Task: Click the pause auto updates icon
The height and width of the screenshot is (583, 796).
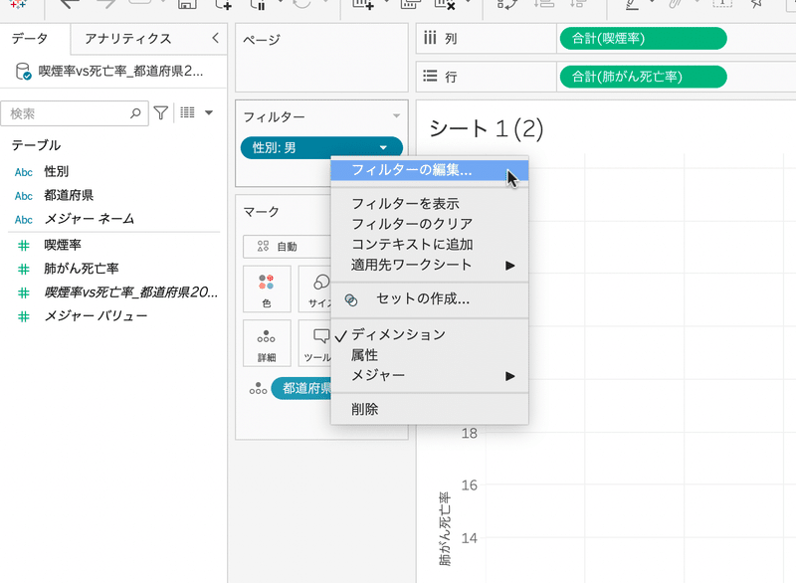Action: point(259,4)
